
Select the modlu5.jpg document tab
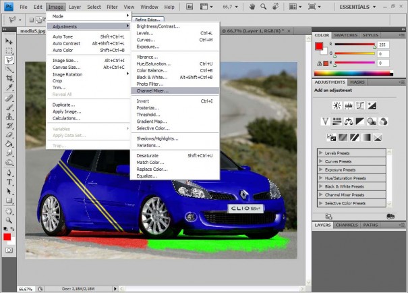coord(33,31)
